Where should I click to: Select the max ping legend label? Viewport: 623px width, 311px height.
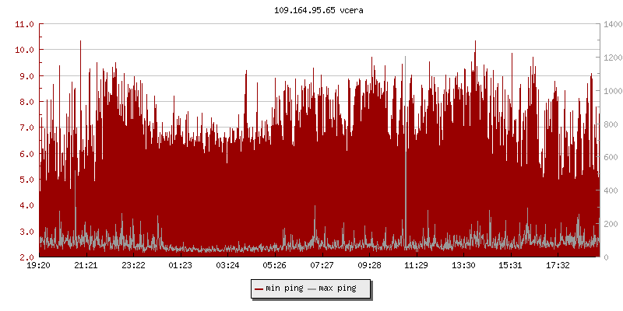pyautogui.click(x=338, y=288)
